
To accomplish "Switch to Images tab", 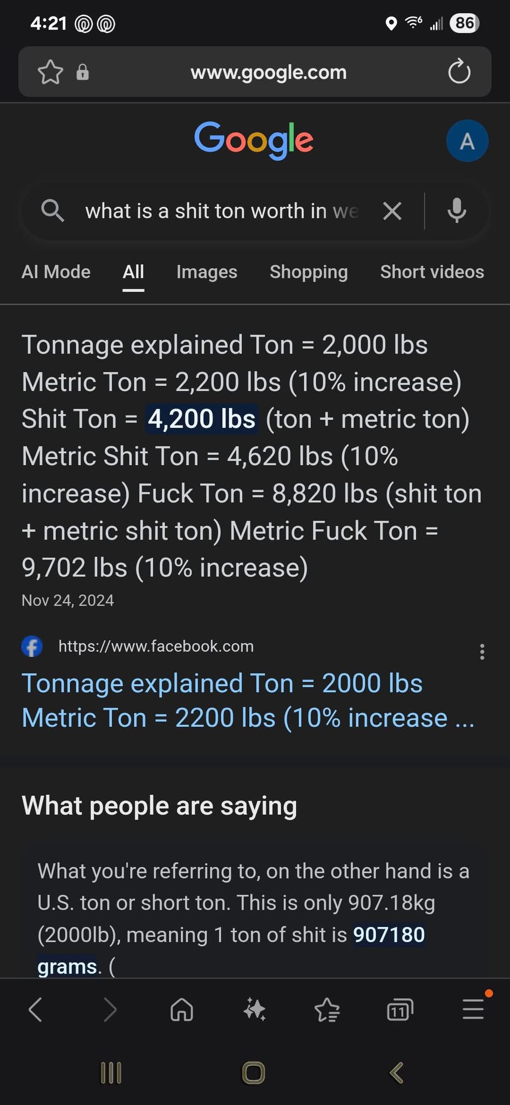I will click(207, 272).
